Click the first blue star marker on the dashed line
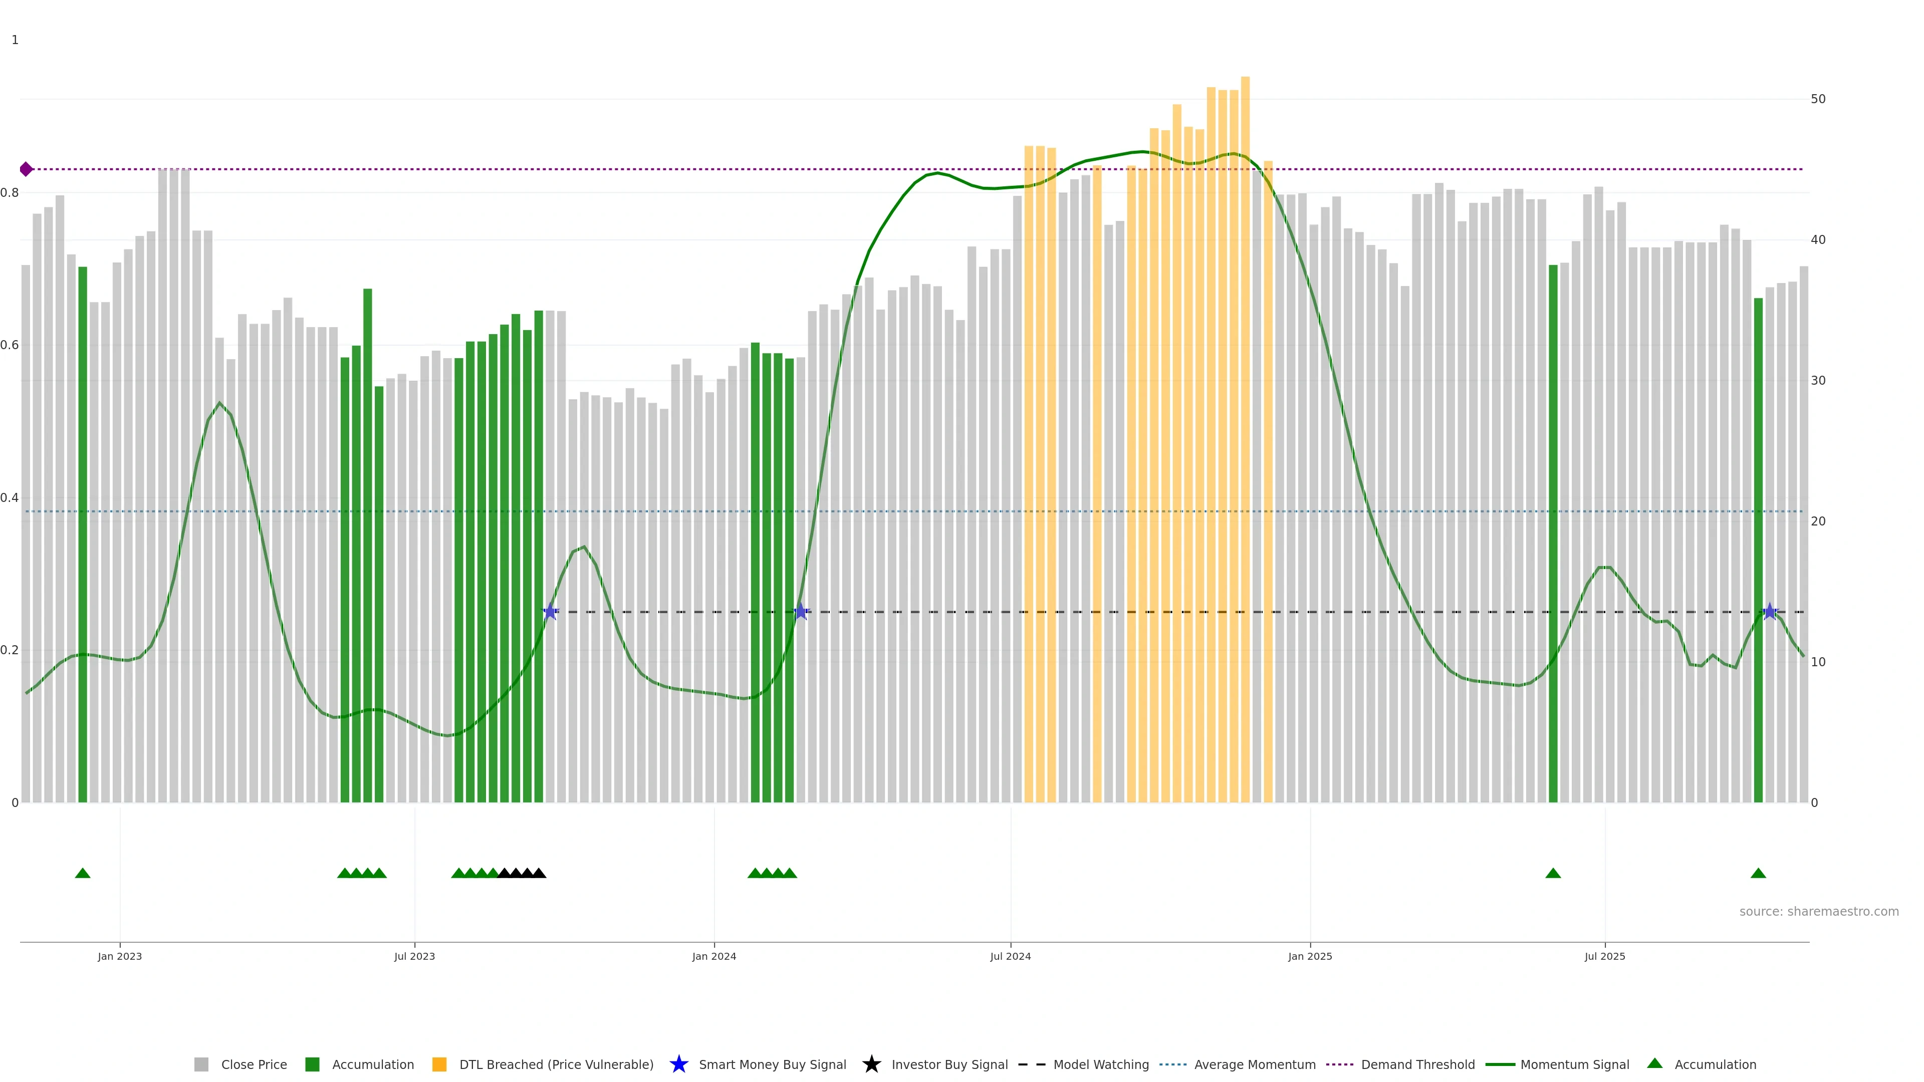 pos(551,612)
